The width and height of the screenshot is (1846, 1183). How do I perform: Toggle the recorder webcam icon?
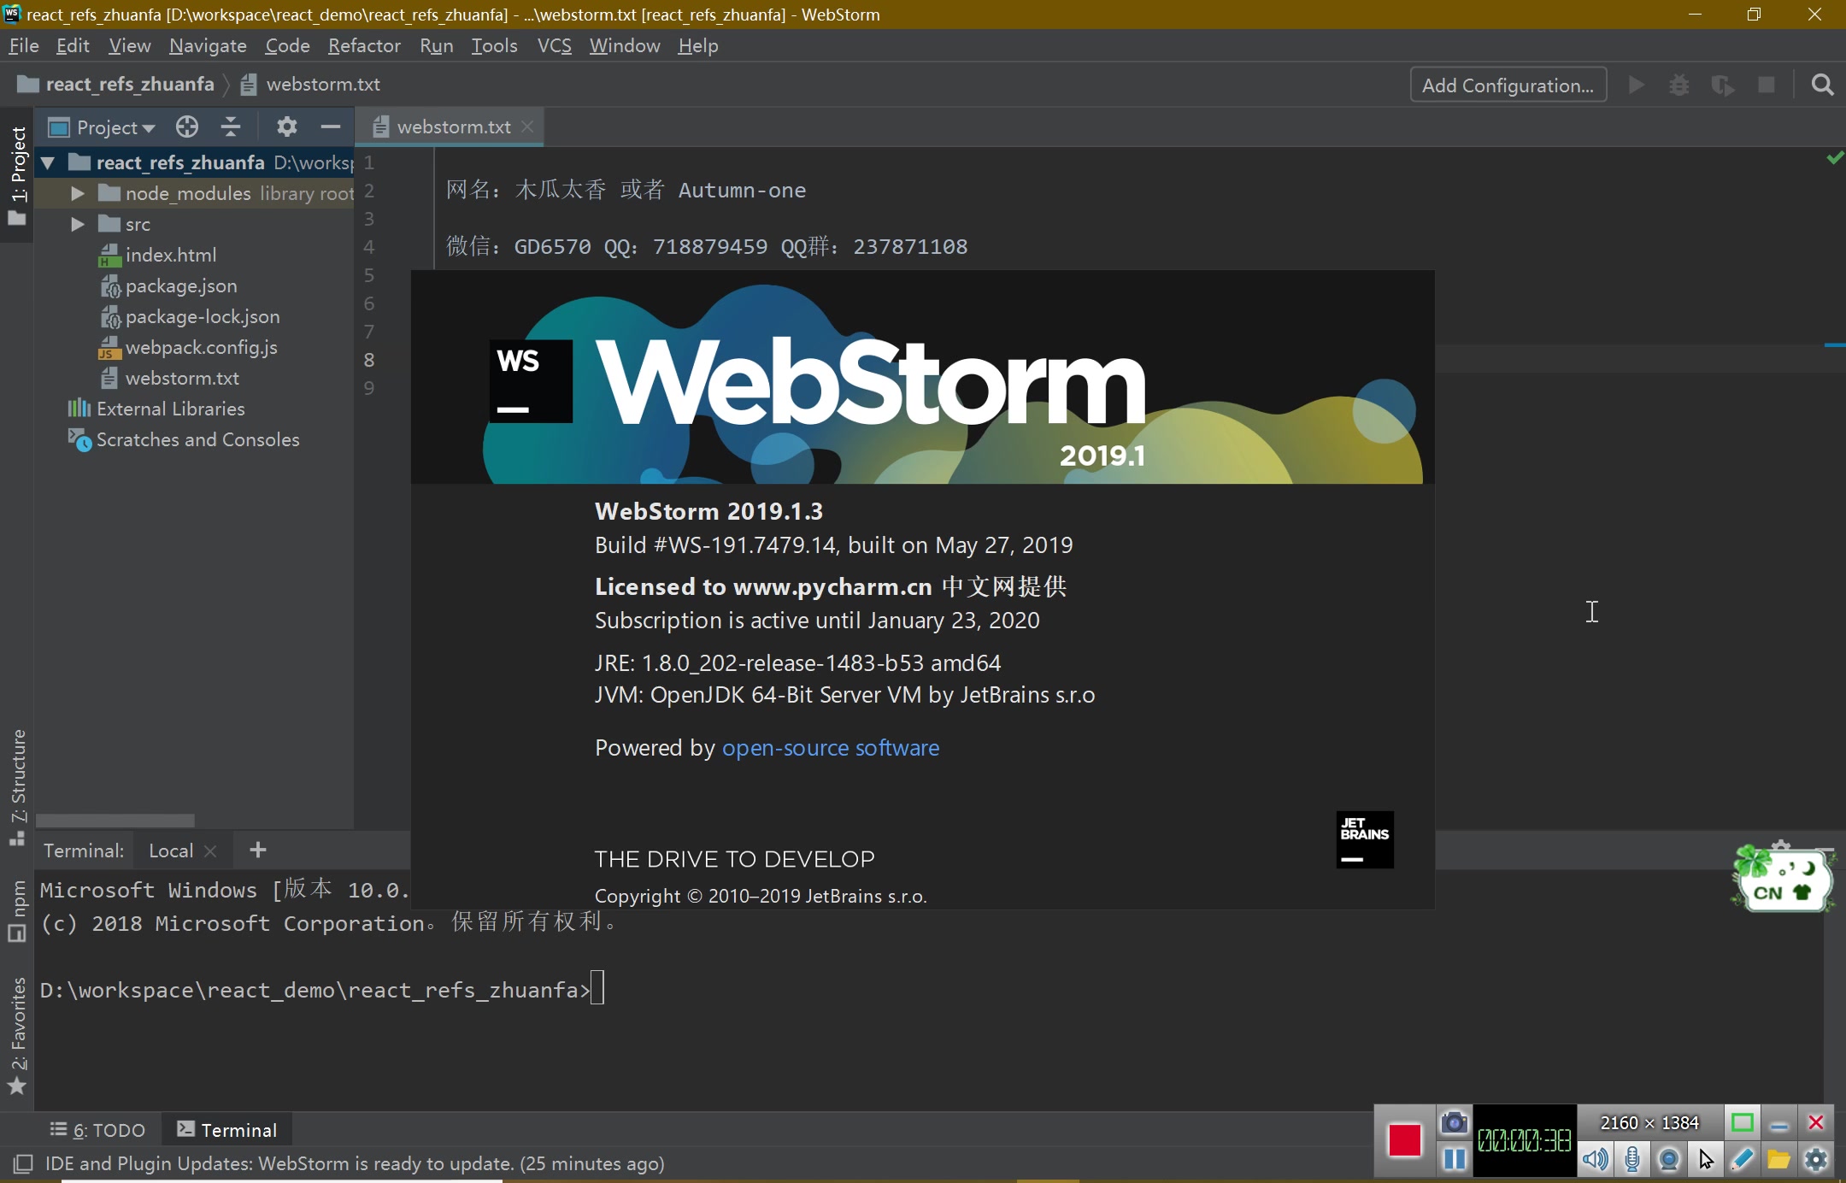[x=1669, y=1159]
